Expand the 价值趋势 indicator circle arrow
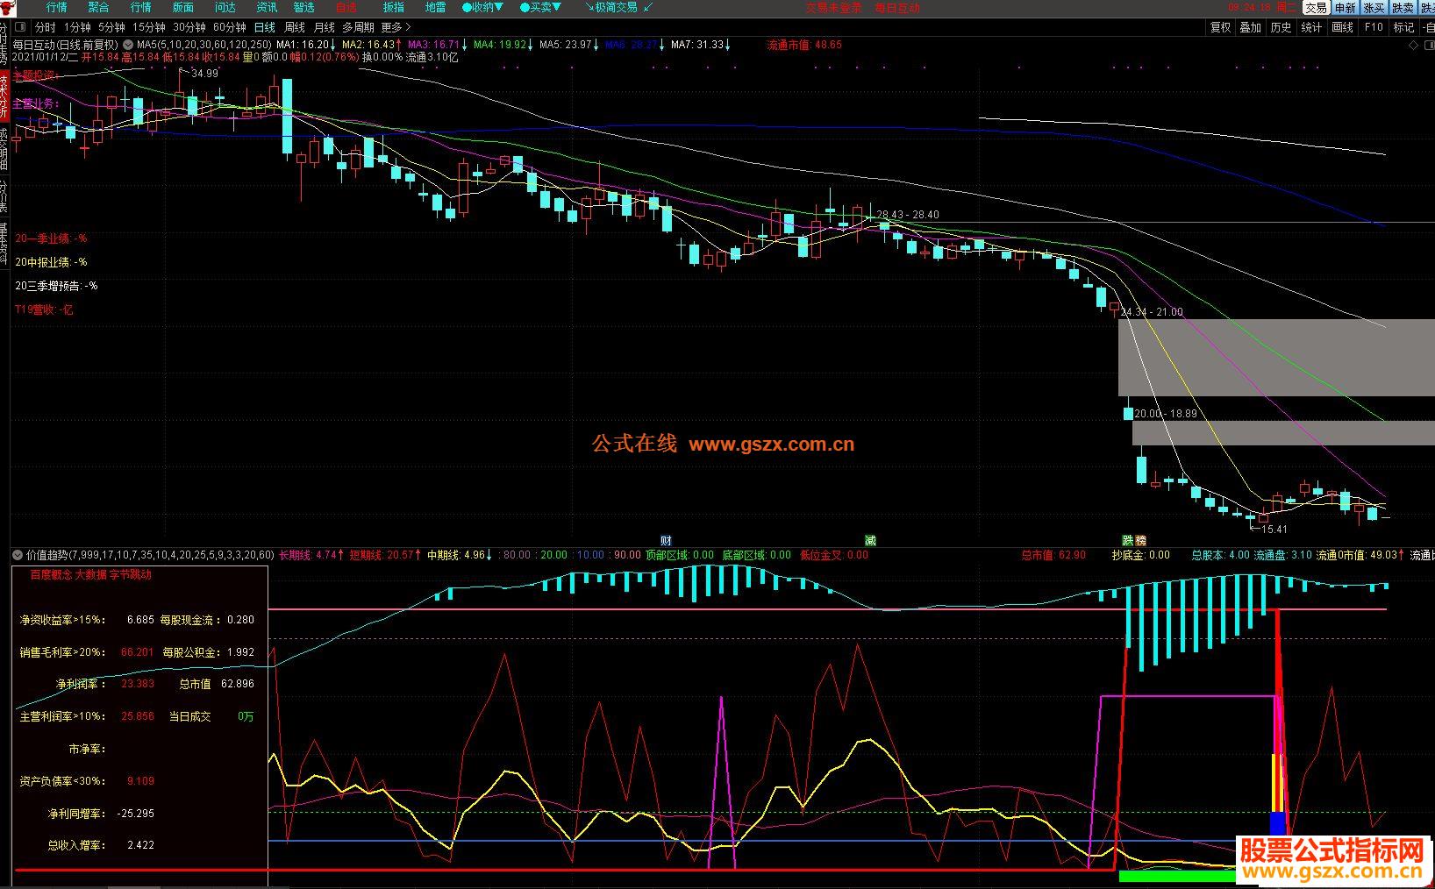Viewport: 1435px width, 889px height. point(17,555)
